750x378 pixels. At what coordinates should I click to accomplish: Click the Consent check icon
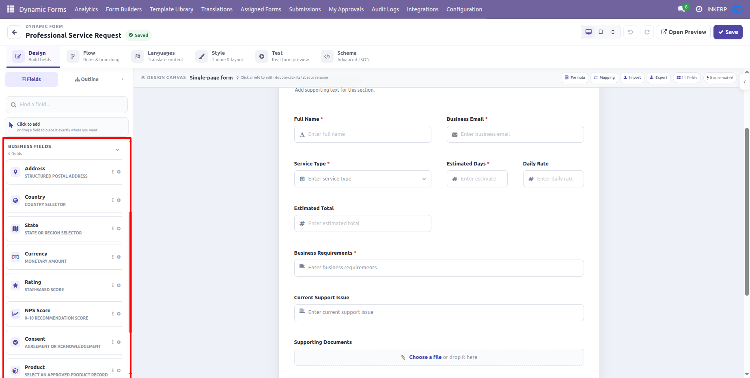(x=15, y=342)
